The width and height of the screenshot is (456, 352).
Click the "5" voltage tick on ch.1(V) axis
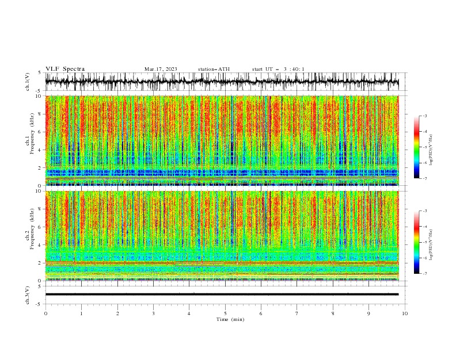(x=40, y=72)
